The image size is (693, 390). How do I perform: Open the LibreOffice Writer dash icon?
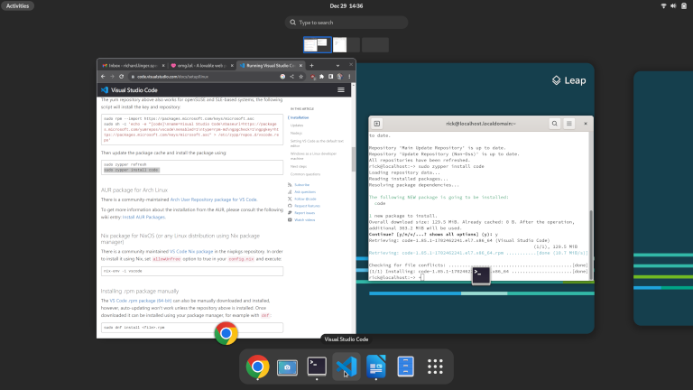(x=376, y=367)
